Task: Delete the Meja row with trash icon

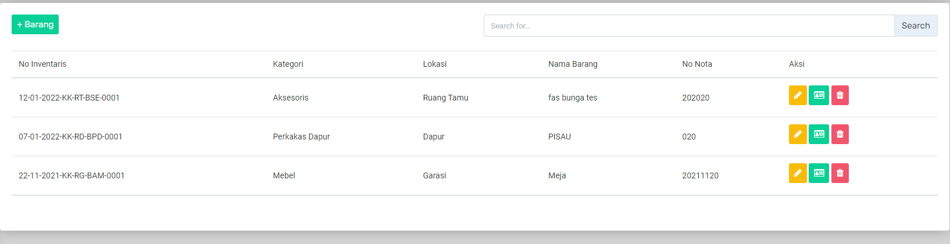Action: [x=840, y=173]
